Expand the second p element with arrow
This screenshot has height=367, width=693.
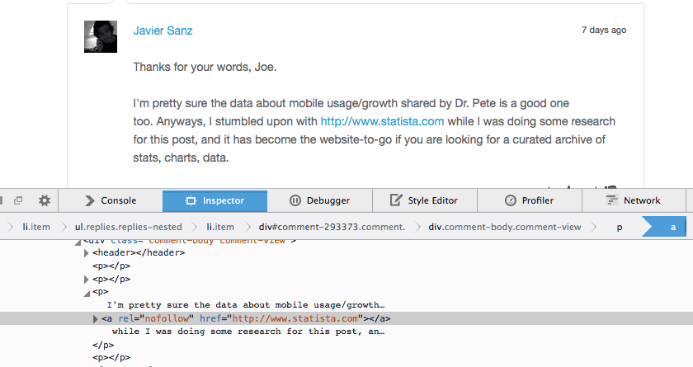(86, 279)
